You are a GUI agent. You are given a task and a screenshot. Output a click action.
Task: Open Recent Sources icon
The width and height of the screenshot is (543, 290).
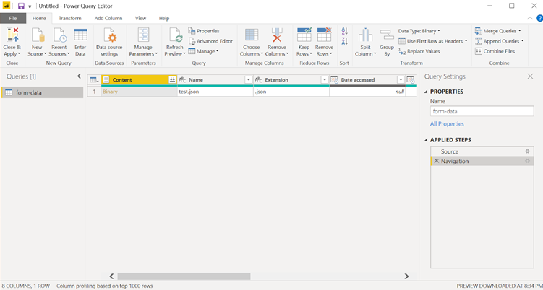point(59,35)
